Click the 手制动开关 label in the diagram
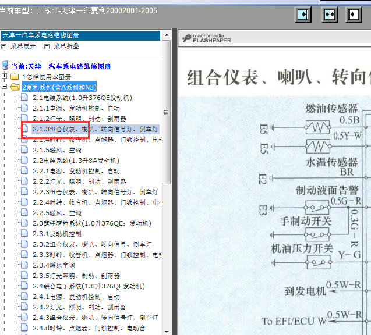This screenshot has width=371, height=335. tap(305, 221)
